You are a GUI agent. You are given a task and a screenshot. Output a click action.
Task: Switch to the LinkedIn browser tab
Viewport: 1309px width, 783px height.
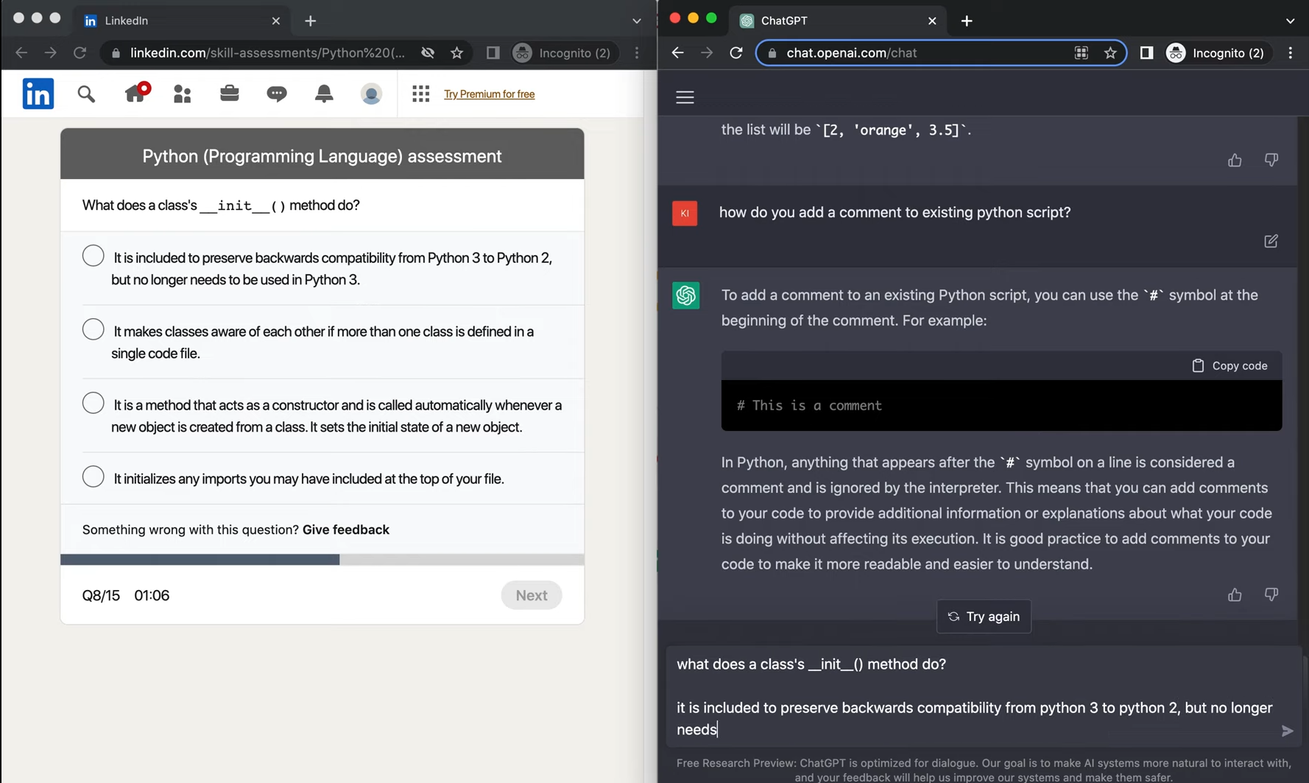pyautogui.click(x=182, y=21)
